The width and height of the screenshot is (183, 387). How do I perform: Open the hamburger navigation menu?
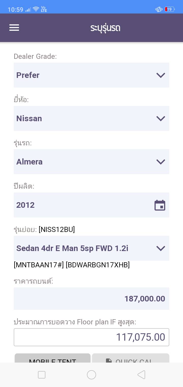click(14, 27)
